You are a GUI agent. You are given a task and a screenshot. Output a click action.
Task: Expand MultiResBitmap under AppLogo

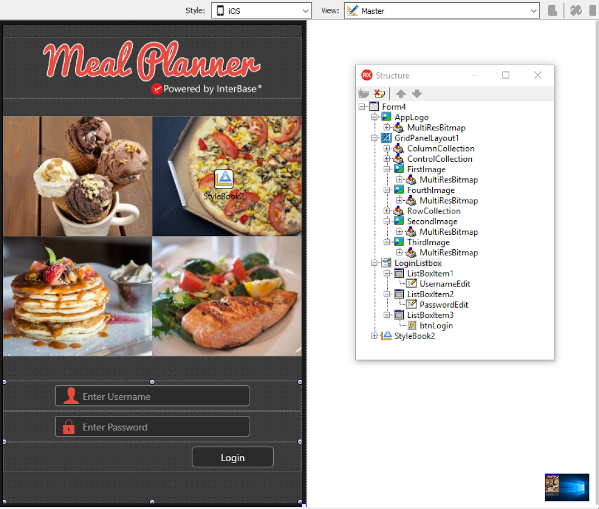pos(387,127)
